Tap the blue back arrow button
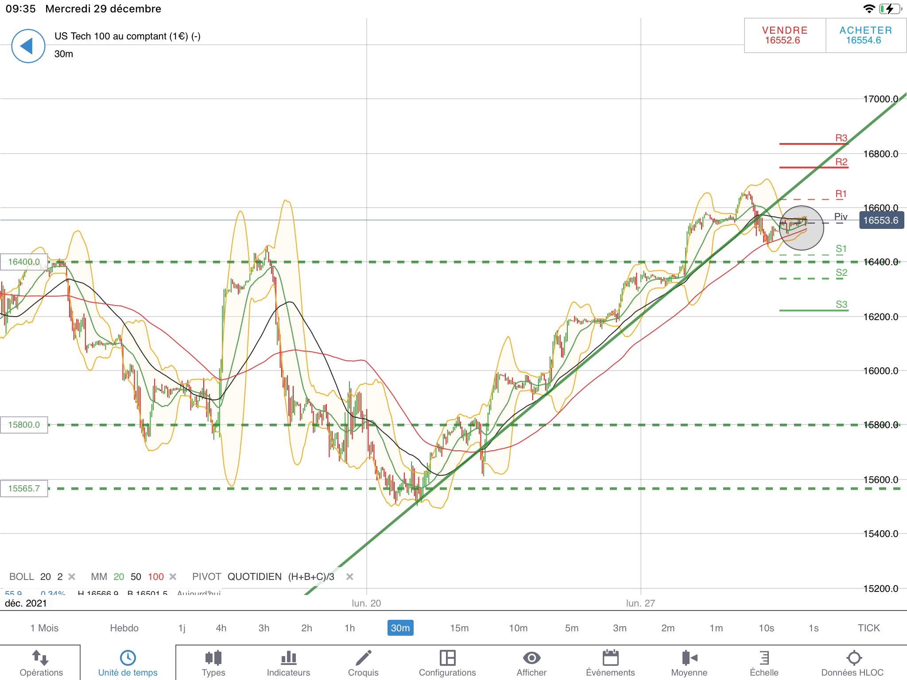Screen dimensions: 907x680 28,46
